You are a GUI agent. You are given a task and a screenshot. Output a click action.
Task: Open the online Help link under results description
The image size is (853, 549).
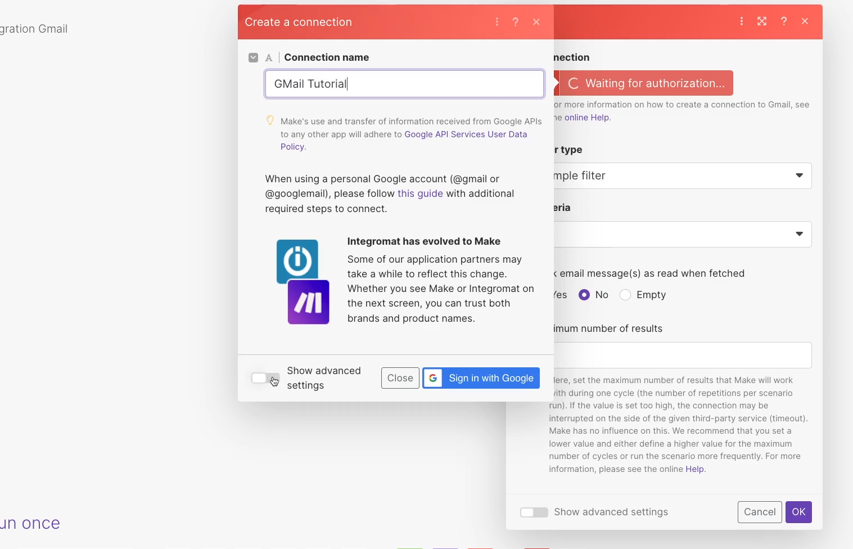(694, 469)
